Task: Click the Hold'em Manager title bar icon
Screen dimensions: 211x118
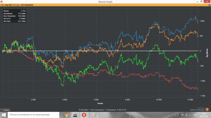Action: click(x=2, y=1)
